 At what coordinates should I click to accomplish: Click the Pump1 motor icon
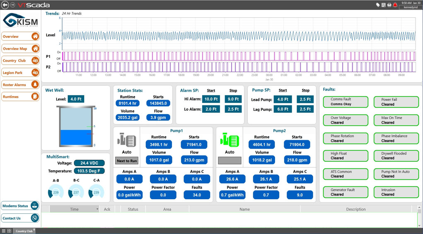pos(126,141)
